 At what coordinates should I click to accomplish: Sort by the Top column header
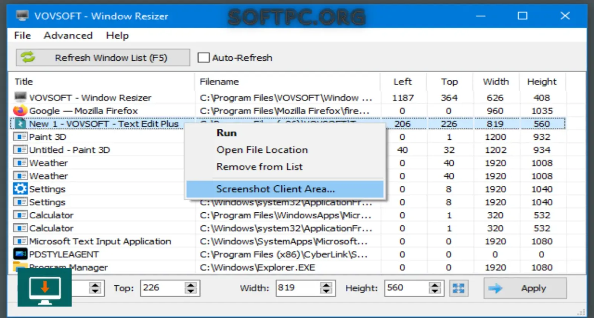point(449,82)
